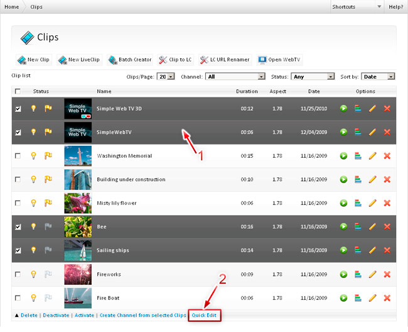The height and width of the screenshot is (332, 408).
Task: Delete the Washington Memorial clip
Action: 387,156
